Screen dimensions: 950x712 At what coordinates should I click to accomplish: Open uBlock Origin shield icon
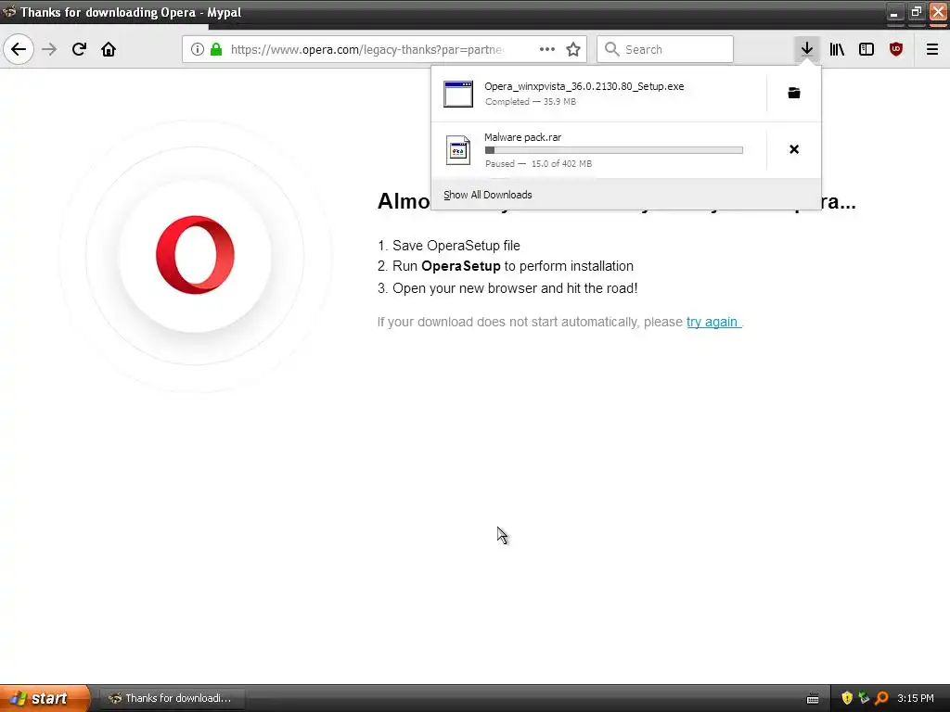tap(896, 49)
